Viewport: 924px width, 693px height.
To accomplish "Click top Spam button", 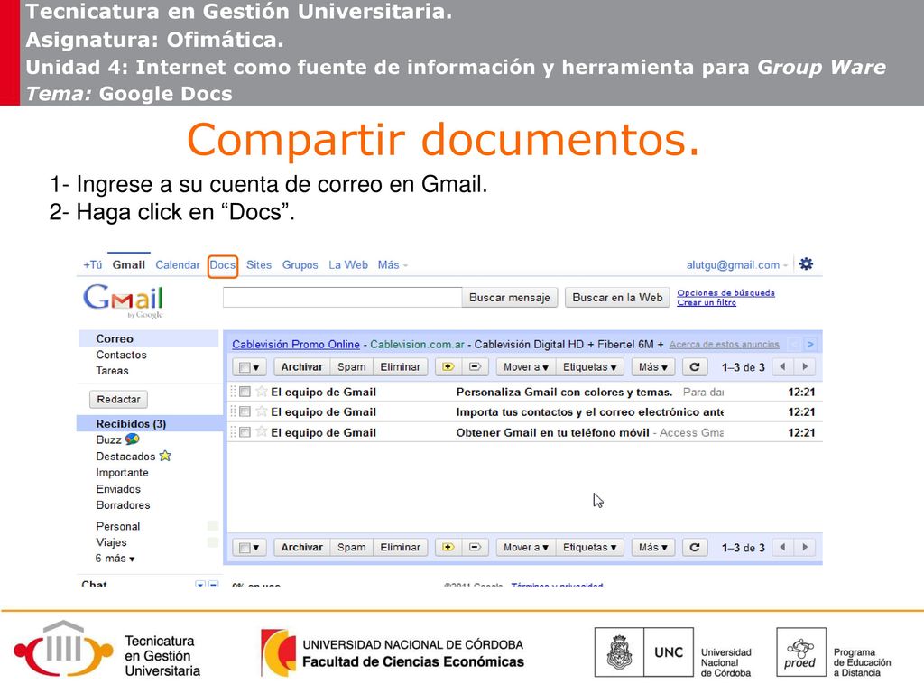I will (351, 366).
